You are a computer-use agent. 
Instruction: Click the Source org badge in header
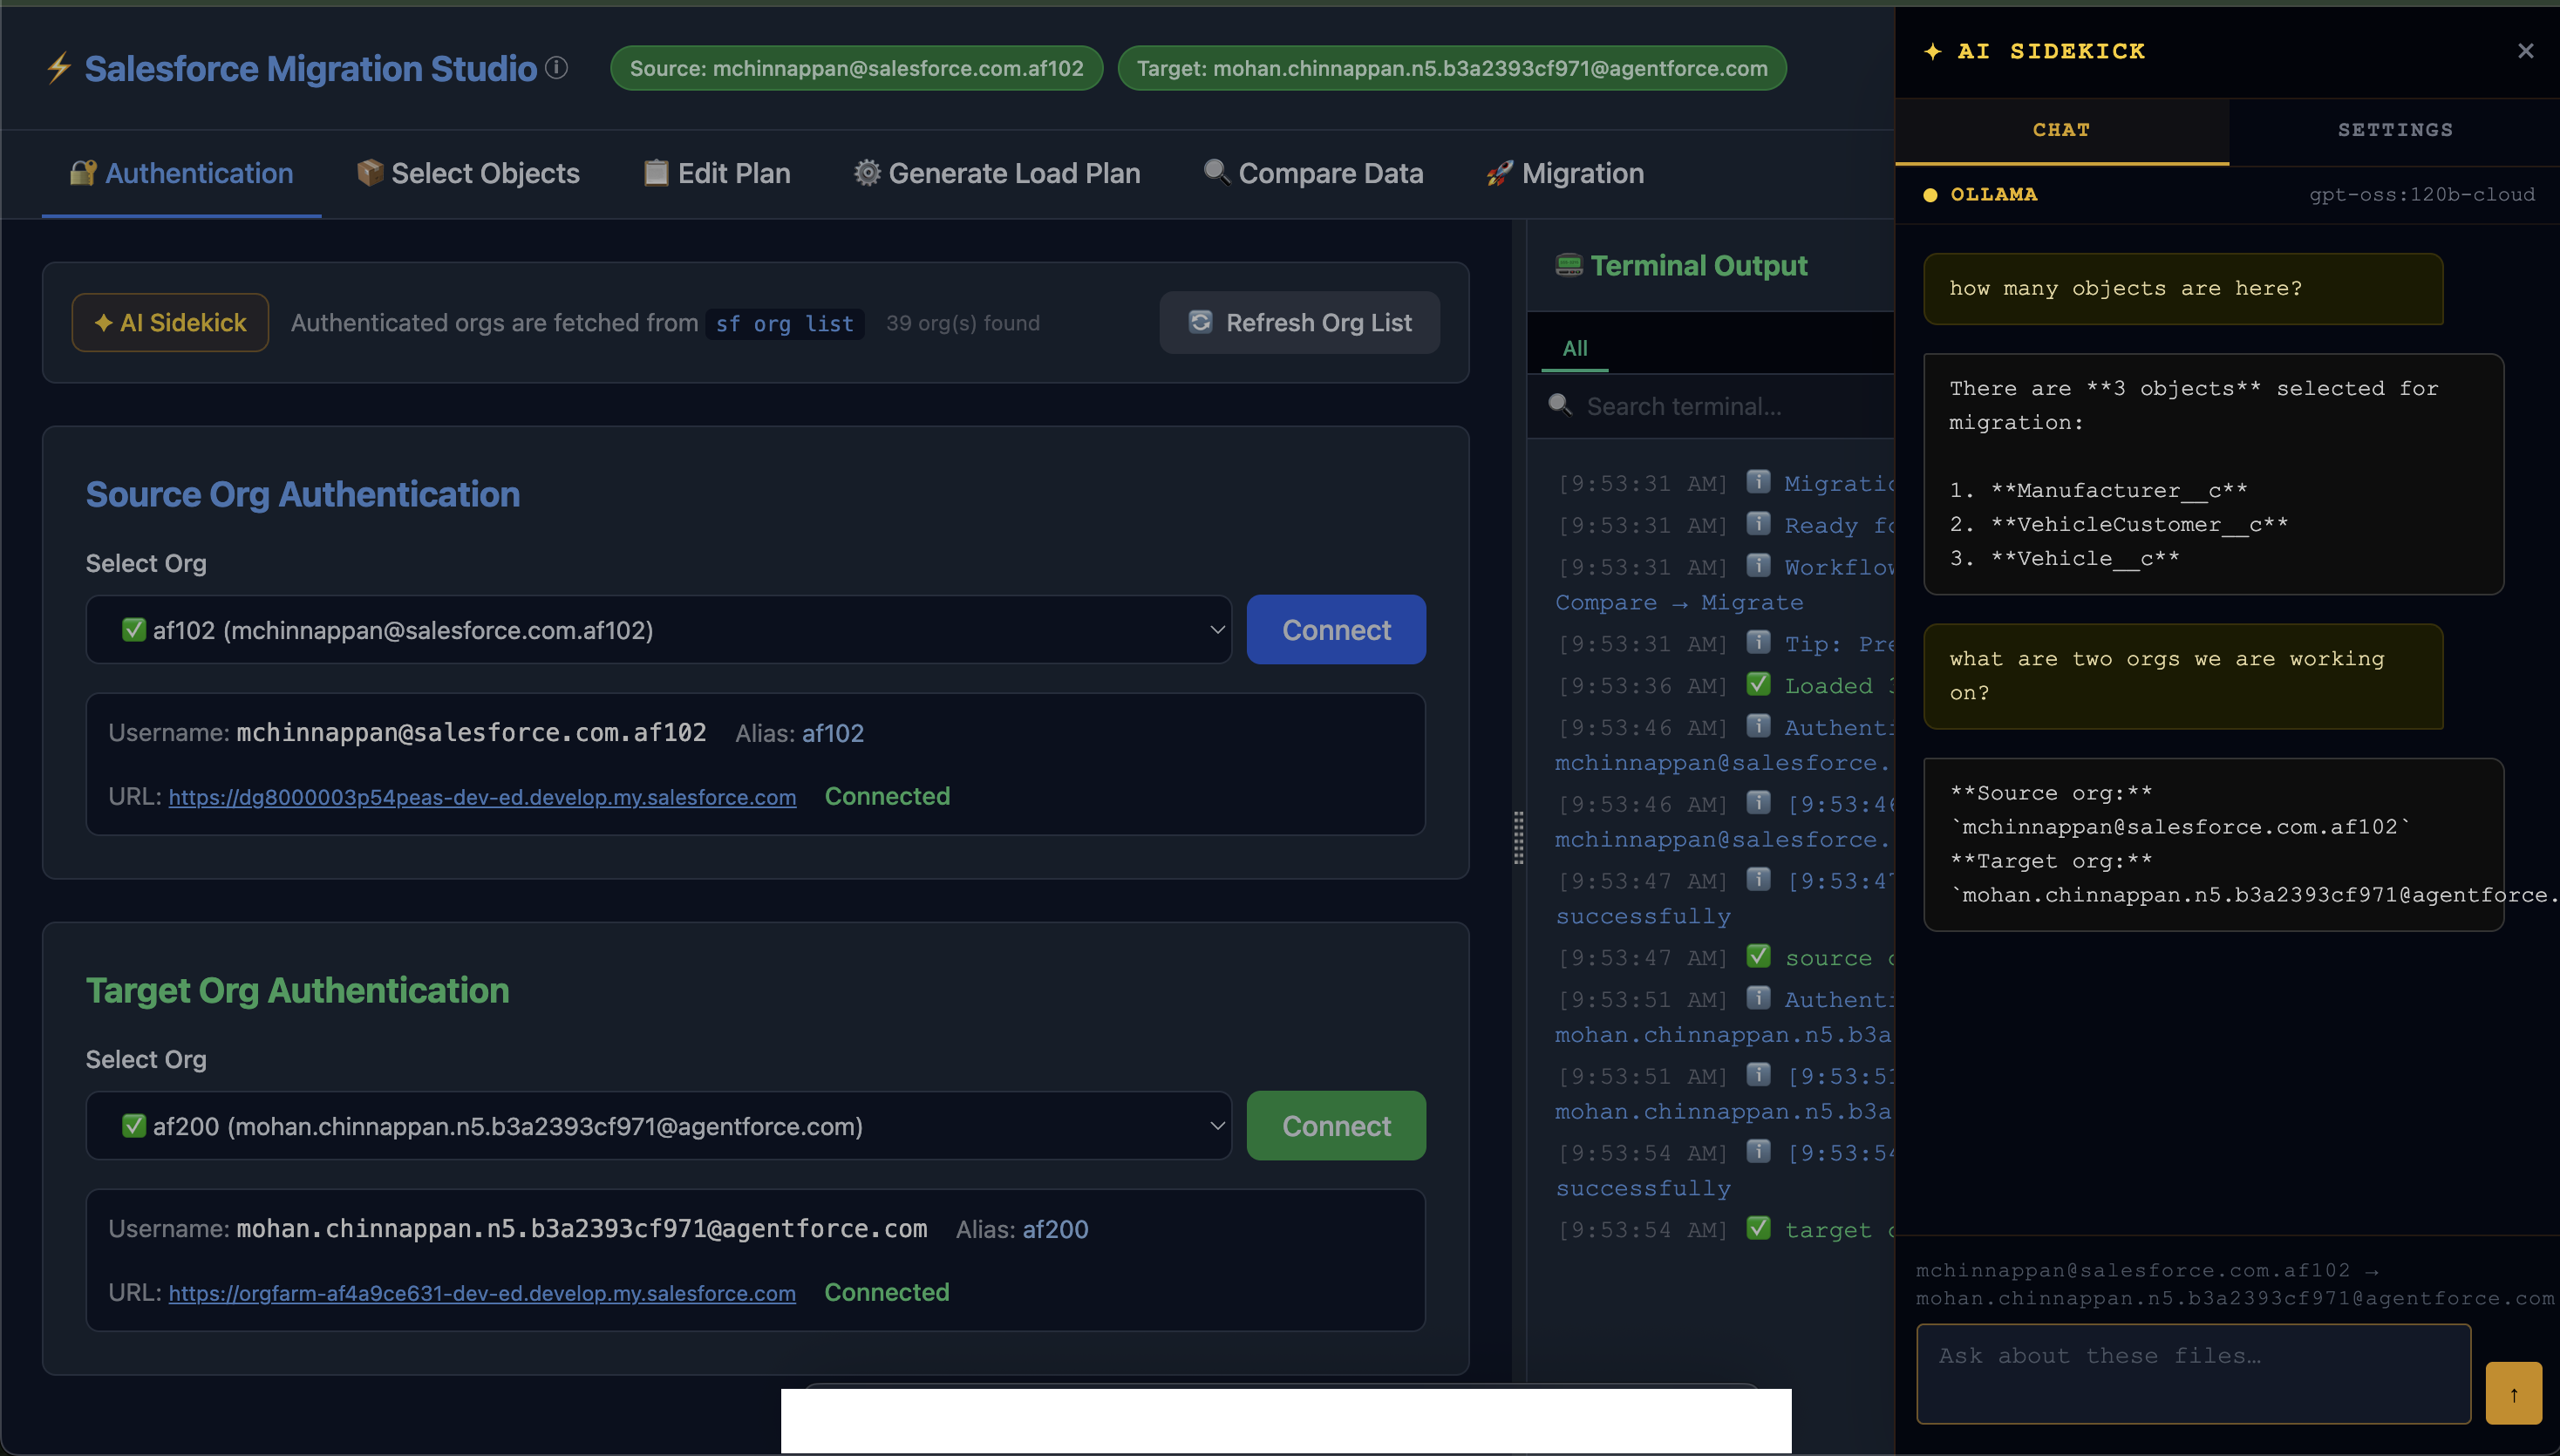[x=856, y=68]
